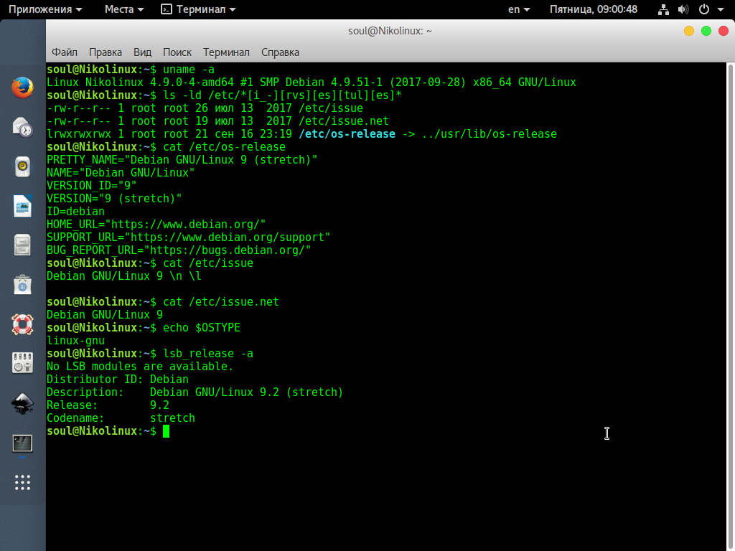735x551 pixels.
Task: Open the Справка menu
Action: point(281,52)
